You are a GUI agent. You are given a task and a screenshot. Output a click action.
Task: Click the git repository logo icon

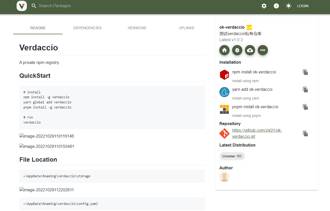pos(224,134)
